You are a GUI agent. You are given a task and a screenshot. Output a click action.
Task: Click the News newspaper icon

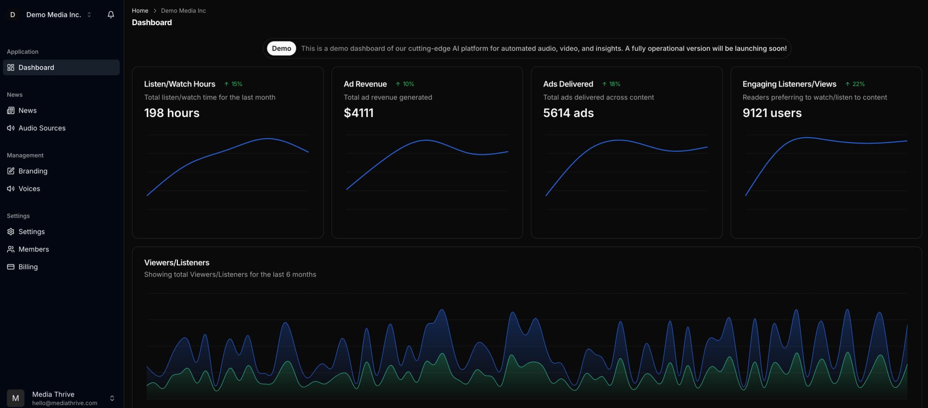point(11,111)
